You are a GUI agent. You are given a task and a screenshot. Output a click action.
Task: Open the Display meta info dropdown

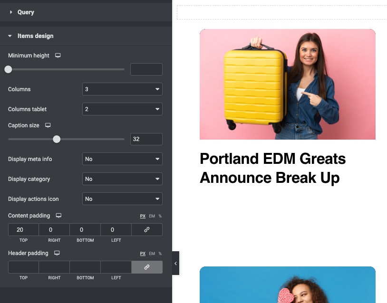pos(122,159)
